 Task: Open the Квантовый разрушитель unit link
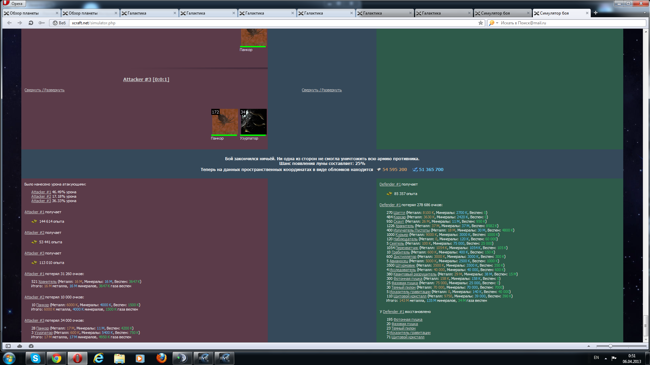pyautogui.click(x=415, y=274)
